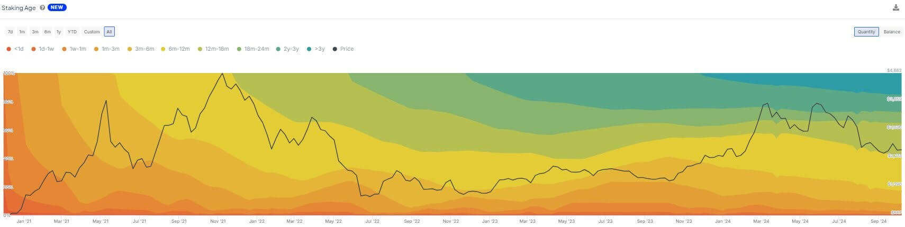Open the Custom date range option
Viewport: 905px width, 227px height.
(92, 32)
